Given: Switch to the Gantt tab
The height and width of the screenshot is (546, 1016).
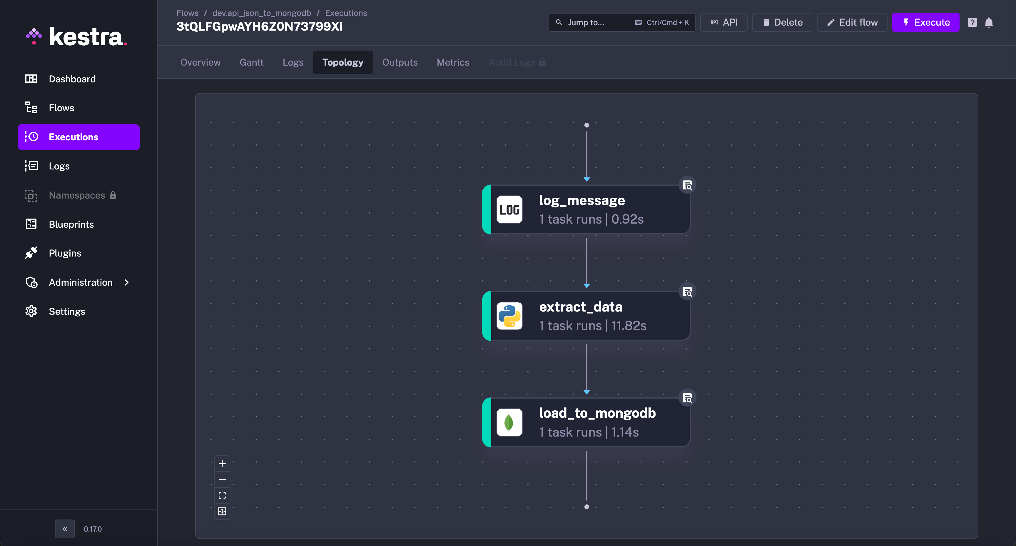Looking at the screenshot, I should (x=251, y=62).
